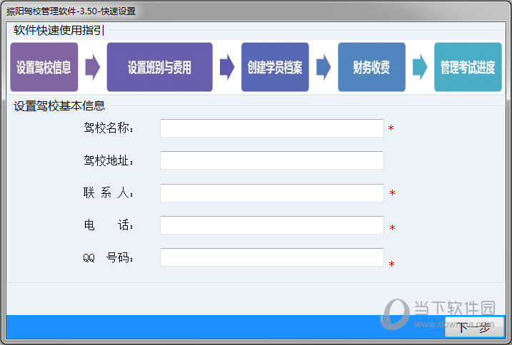The image size is (512, 345).
Task: Choose the 财务收费 step block
Action: [371, 67]
